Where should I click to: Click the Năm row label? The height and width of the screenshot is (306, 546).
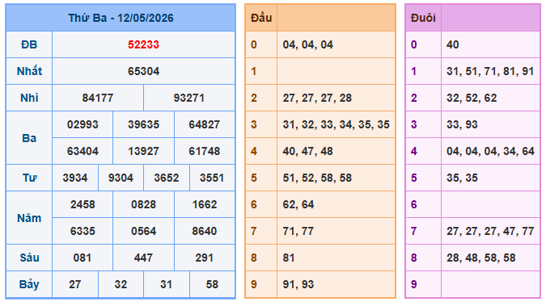[x=29, y=218]
